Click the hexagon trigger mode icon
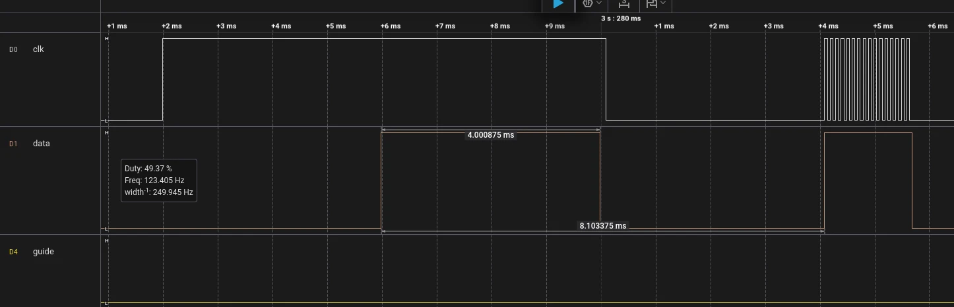This screenshot has height=307, width=954. point(587,4)
